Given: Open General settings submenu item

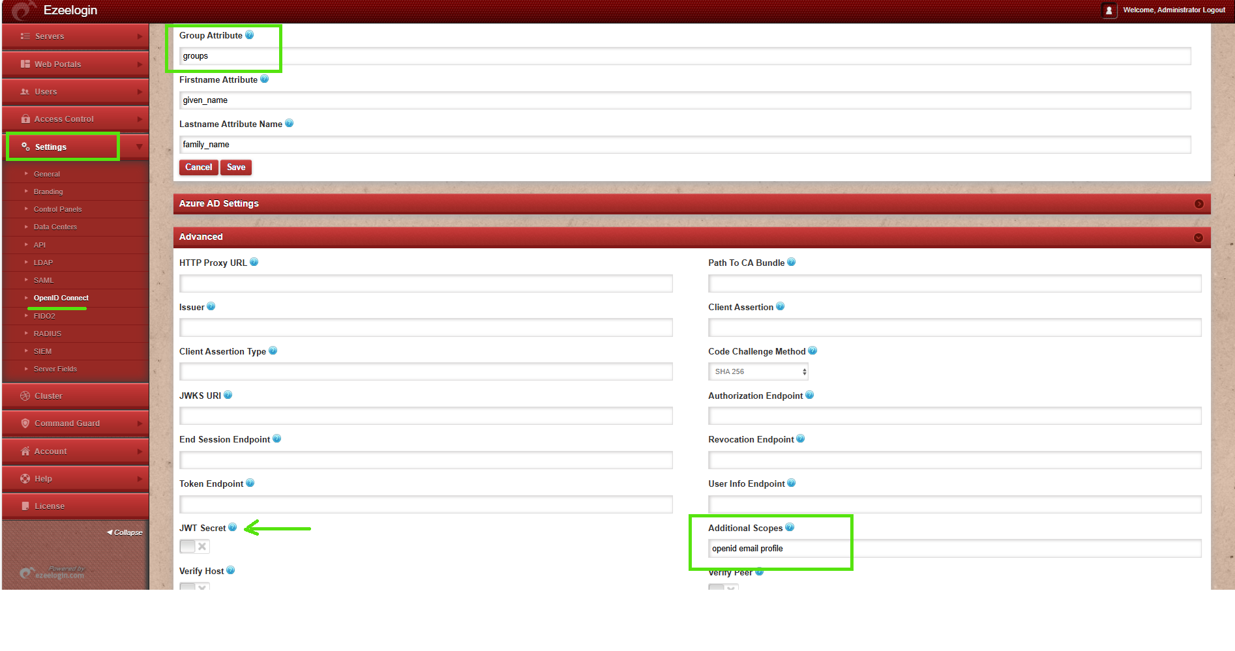Looking at the screenshot, I should coord(47,174).
